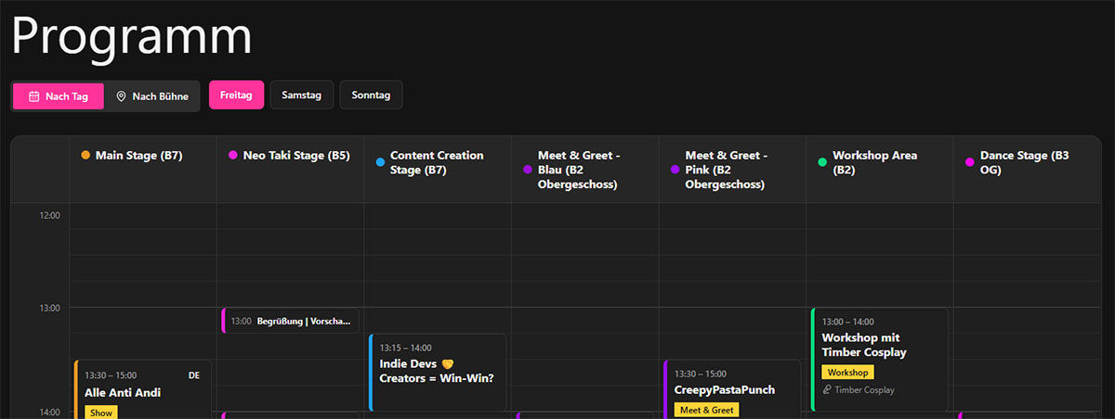Click the location pin icon in Nach Bühne

[121, 96]
